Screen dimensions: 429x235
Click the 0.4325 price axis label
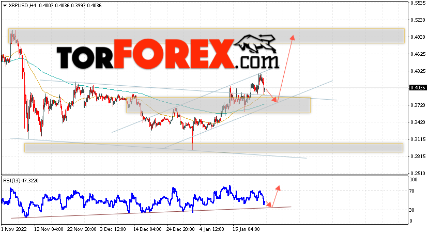(418, 71)
